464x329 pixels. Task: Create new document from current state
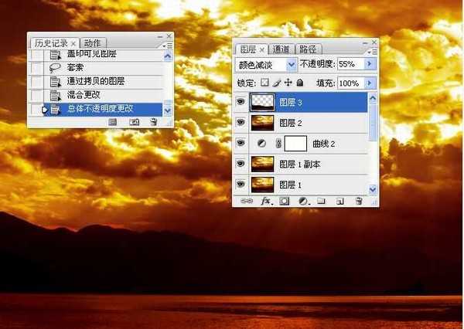113,122
